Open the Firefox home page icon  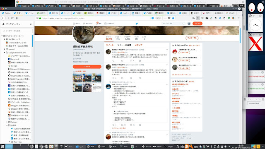(17, 18)
